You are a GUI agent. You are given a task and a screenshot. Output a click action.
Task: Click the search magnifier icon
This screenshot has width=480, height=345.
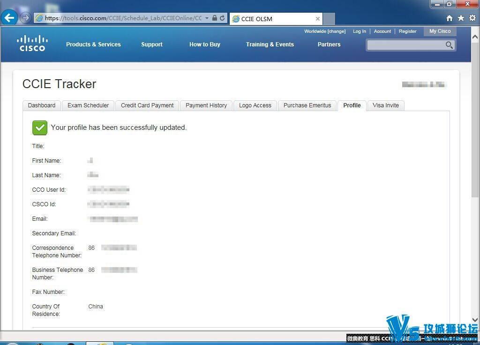tap(449, 45)
